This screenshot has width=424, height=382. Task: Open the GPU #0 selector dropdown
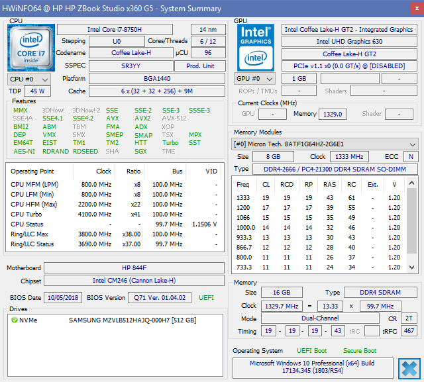click(254, 79)
